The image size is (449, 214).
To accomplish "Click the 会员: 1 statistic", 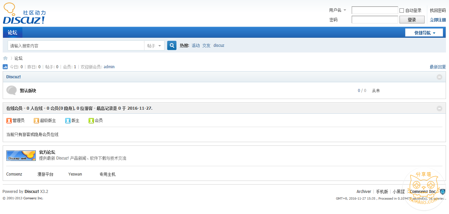I will tap(70, 67).
